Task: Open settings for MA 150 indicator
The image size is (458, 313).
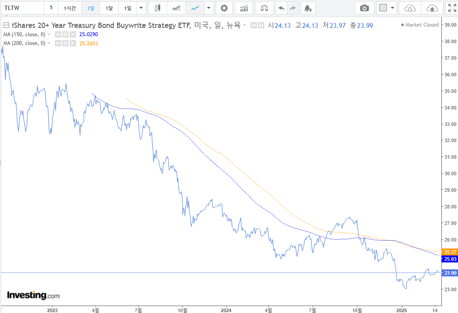Action: coord(65,35)
